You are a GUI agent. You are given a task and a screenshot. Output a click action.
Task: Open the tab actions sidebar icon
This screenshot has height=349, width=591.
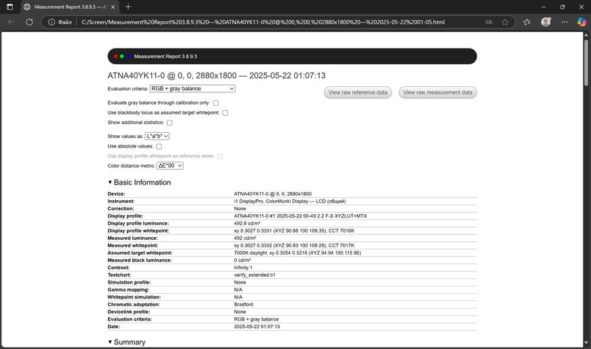[10, 7]
